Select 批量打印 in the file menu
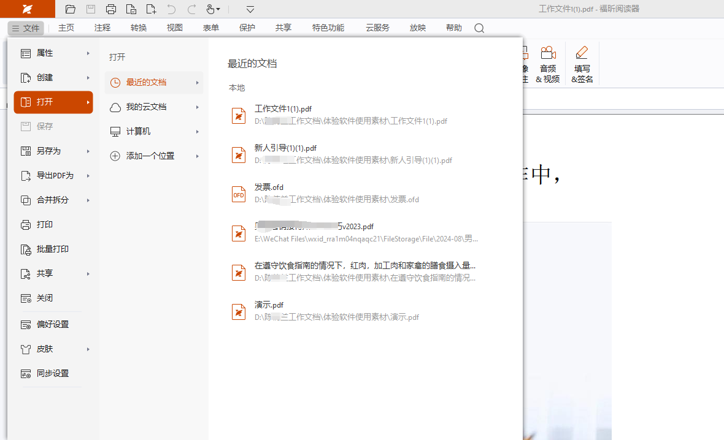Screen dimensions: 724x440 coord(52,249)
